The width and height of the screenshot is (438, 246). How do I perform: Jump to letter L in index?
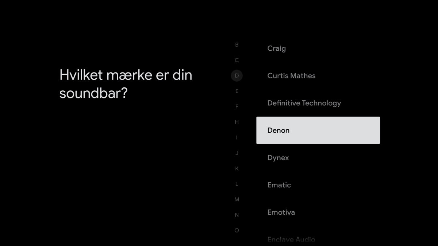click(237, 184)
